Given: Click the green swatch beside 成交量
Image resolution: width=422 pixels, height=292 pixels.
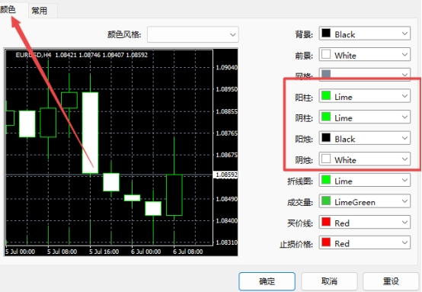Looking at the screenshot, I should pos(326,201).
